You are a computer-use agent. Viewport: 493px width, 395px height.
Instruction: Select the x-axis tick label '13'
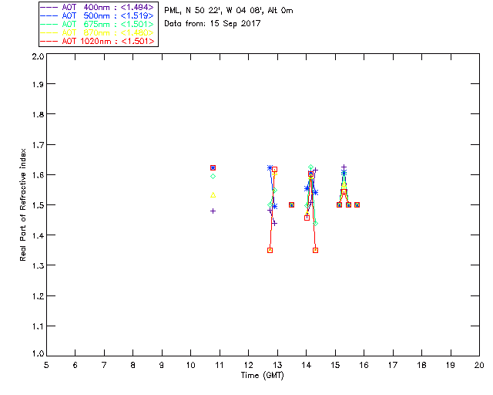click(x=277, y=365)
